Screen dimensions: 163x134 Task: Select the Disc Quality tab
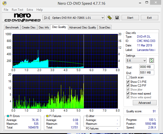tap(59, 27)
